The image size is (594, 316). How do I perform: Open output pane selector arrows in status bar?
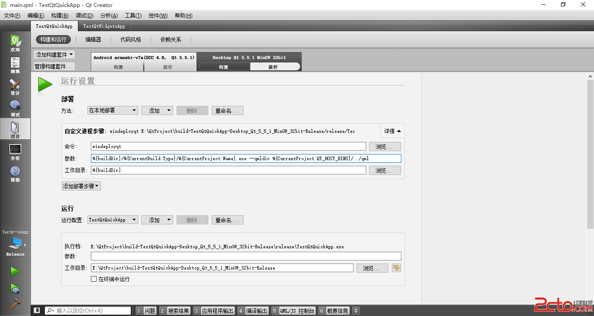[x=356, y=310]
